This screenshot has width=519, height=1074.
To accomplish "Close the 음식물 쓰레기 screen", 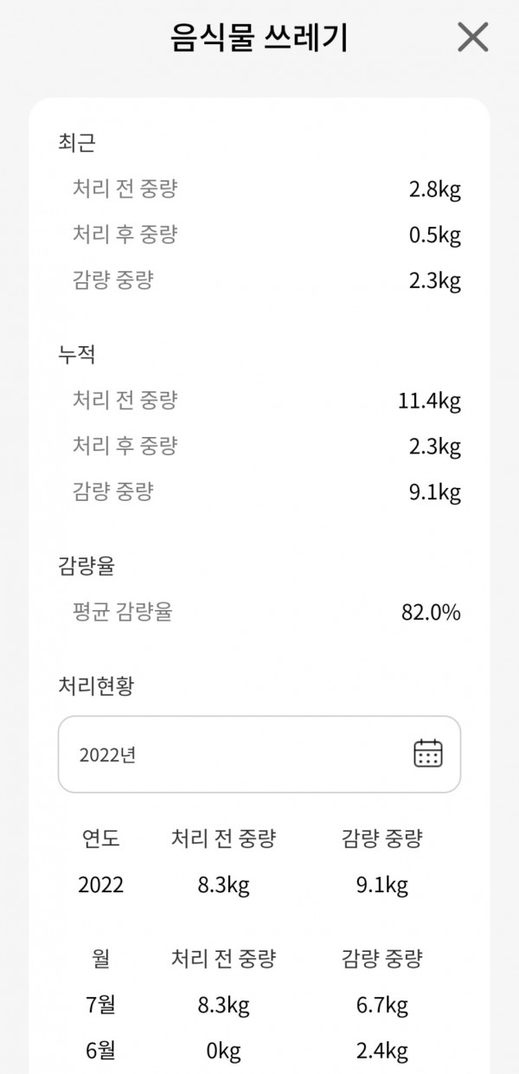I will (x=473, y=38).
